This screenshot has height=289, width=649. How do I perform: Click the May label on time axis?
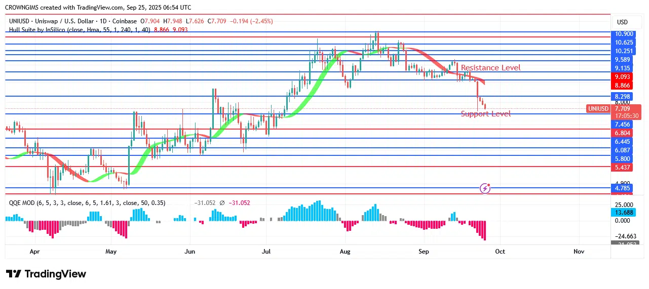111,251
